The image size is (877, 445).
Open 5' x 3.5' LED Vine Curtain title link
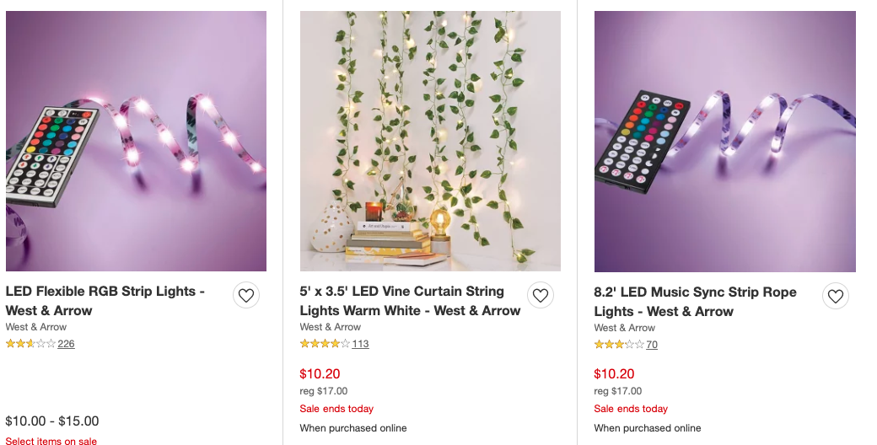point(410,301)
